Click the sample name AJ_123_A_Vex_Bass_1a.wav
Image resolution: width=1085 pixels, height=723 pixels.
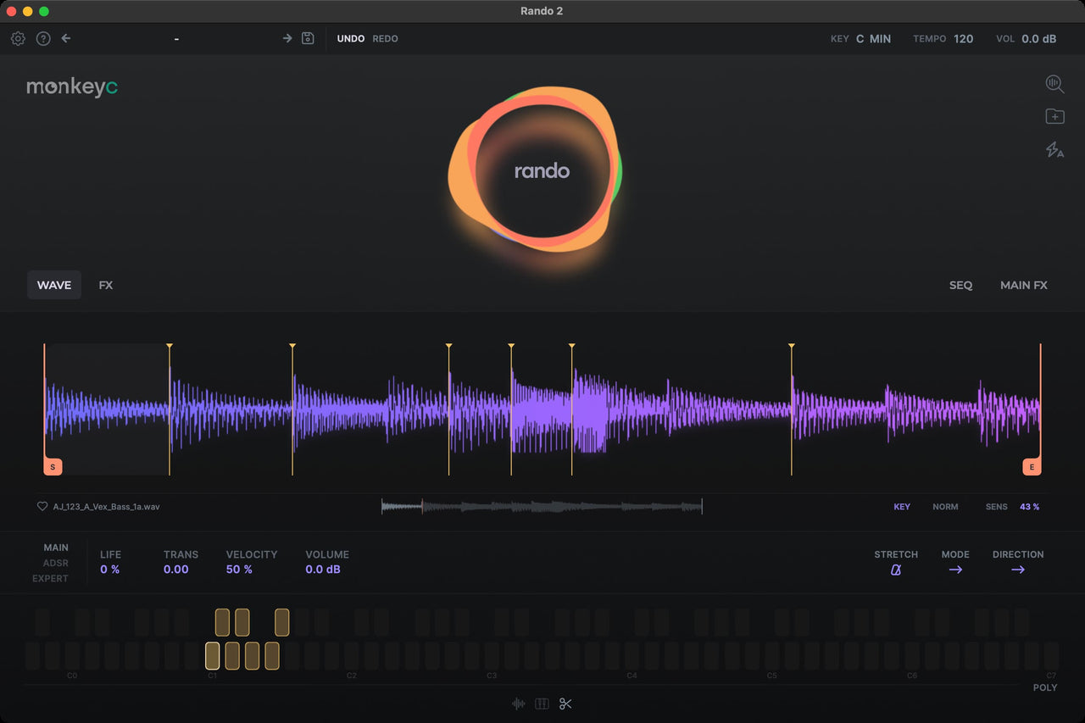pyautogui.click(x=107, y=507)
